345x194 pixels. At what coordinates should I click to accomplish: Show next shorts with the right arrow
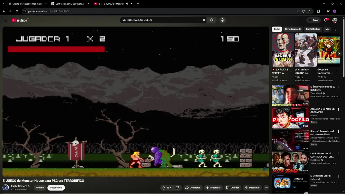point(339,54)
